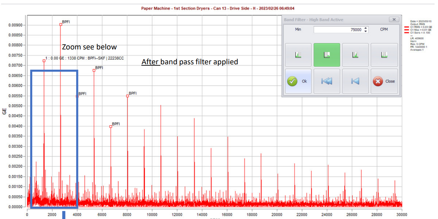Image resolution: width=438 pixels, height=219 pixels.
Task: Click the skip-to-first navigation arrow icon
Action: click(326, 81)
